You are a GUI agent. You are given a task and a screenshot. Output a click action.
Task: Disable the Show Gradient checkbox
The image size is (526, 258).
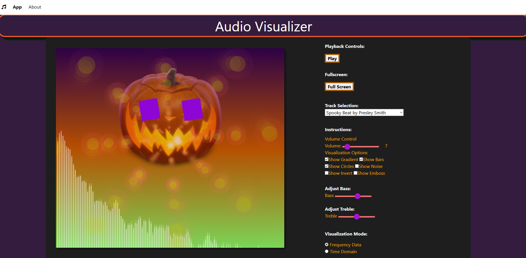point(327,159)
